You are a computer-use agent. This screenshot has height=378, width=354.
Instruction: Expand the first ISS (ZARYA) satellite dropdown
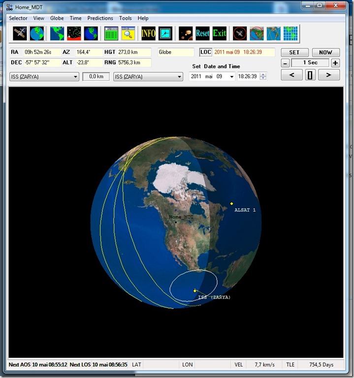pyautogui.click(x=75, y=77)
